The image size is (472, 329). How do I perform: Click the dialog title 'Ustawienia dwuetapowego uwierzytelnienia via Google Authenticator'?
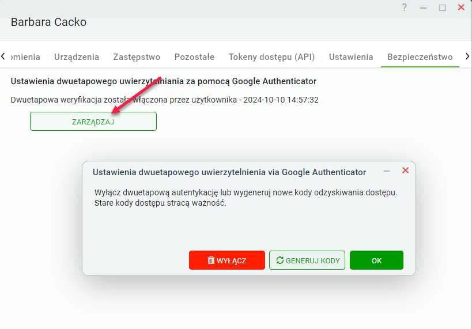coord(229,172)
